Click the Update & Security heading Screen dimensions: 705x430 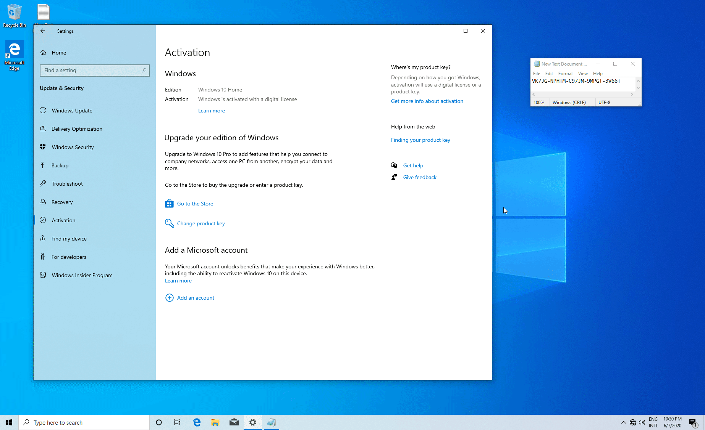point(61,88)
